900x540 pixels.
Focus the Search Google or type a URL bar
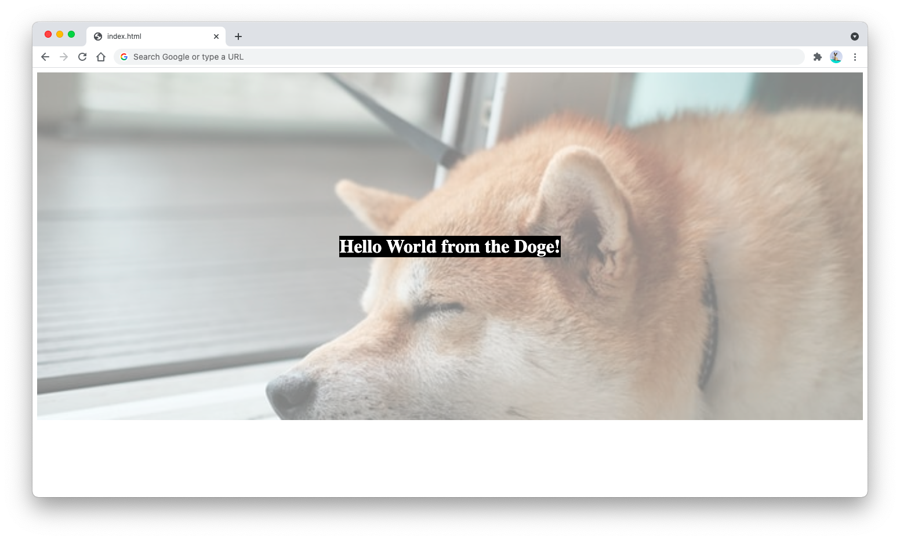pos(459,57)
